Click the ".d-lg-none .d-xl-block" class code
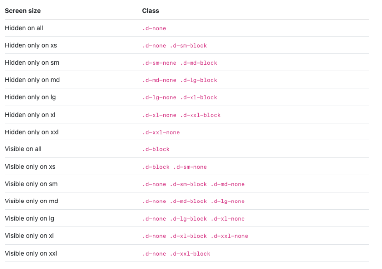382x269 pixels. pos(180,98)
